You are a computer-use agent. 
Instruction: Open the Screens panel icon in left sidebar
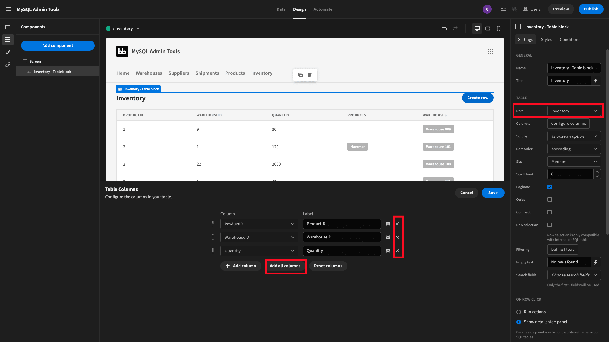(x=8, y=27)
